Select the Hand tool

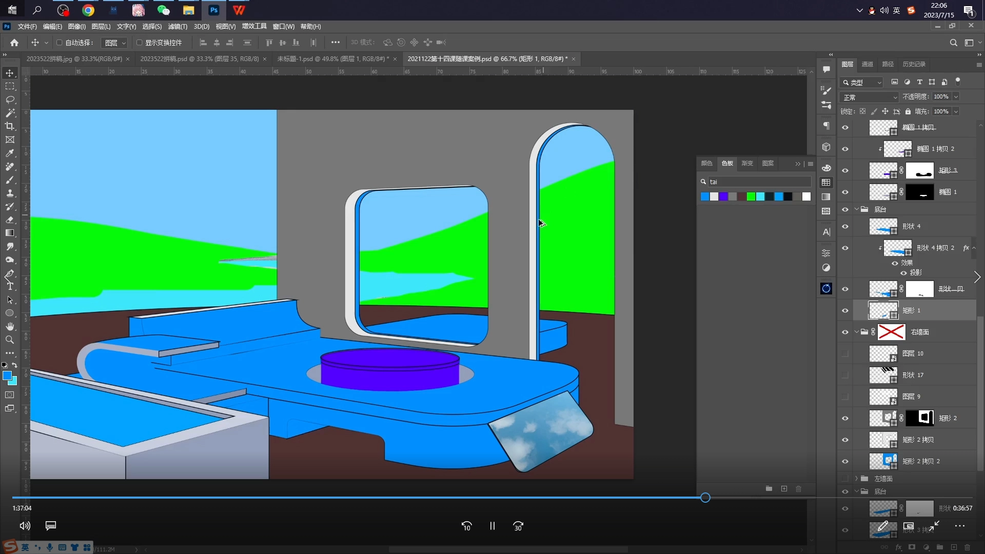click(x=10, y=327)
